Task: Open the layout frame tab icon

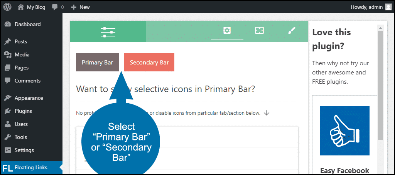Action: tap(259, 31)
